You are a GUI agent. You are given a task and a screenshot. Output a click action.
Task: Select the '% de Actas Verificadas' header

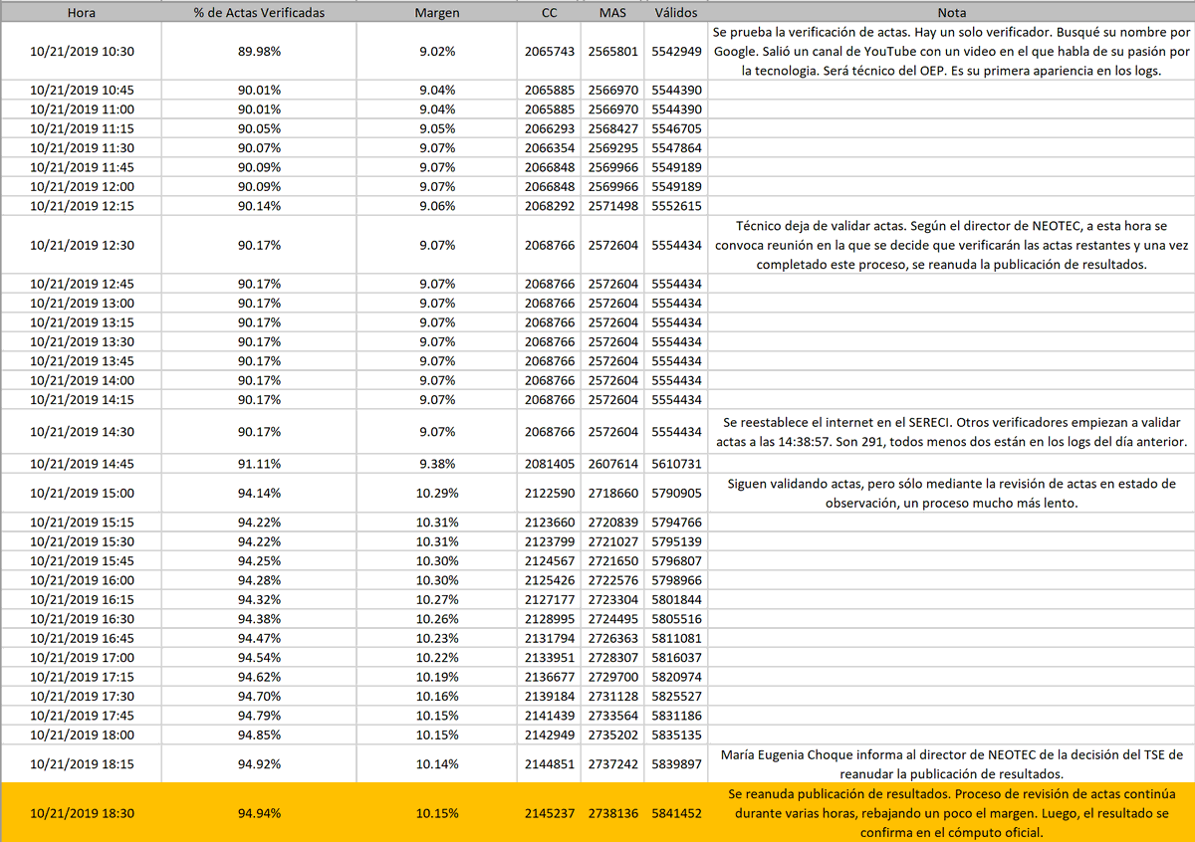[x=259, y=13]
